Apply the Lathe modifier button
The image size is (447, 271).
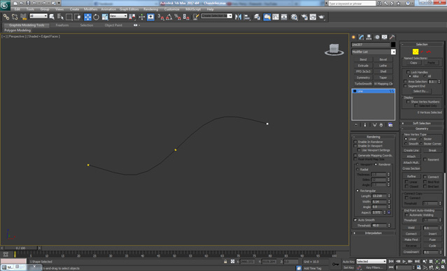click(x=383, y=66)
